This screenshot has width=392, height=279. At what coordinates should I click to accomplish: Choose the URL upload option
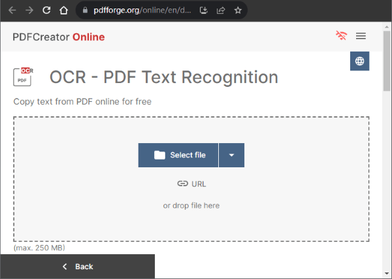coord(191,184)
